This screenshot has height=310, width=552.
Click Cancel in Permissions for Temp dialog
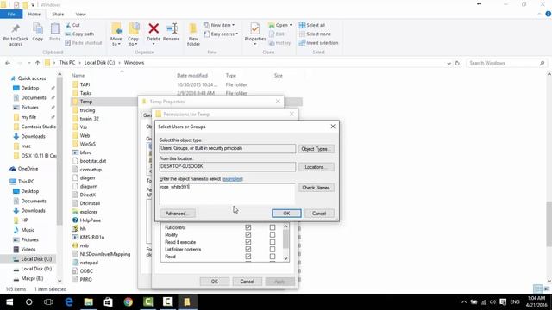pyautogui.click(x=247, y=282)
